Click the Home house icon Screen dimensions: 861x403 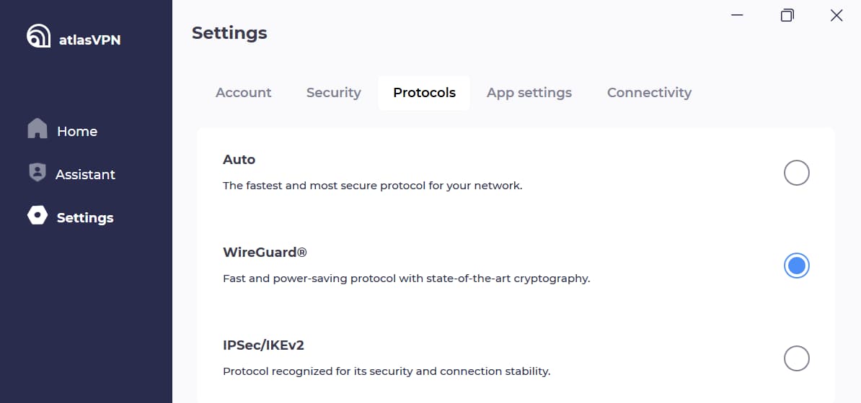pos(37,129)
